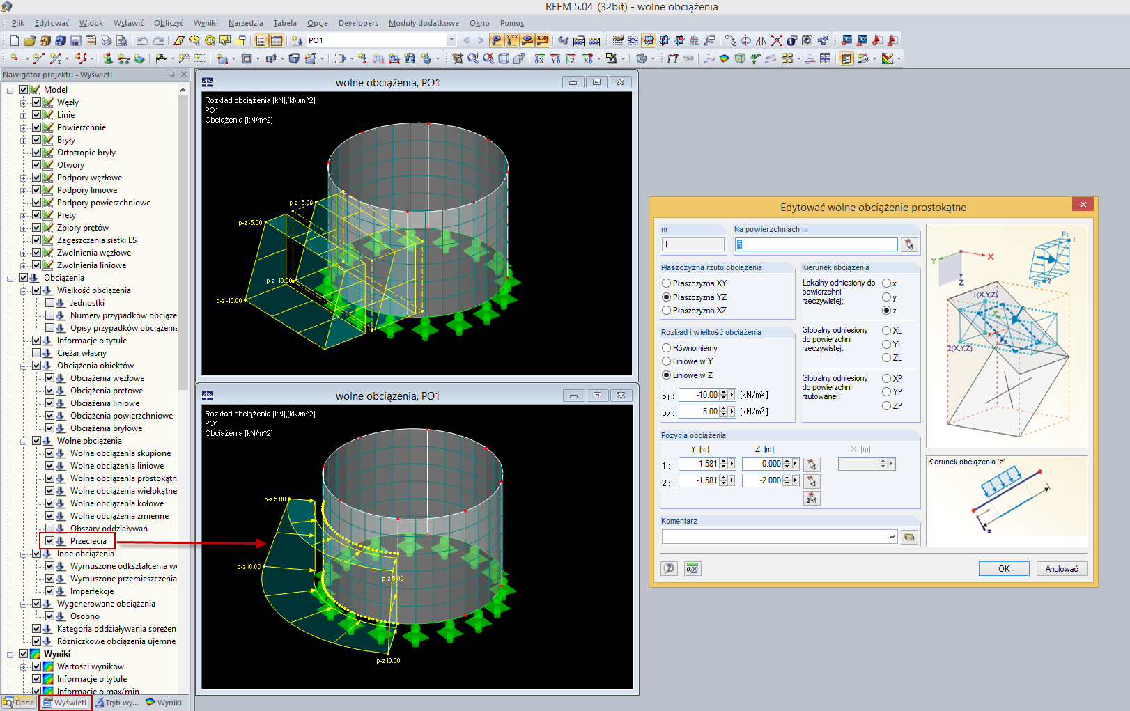Collapse the Wolne obciążenia tree node

[x=24, y=441]
